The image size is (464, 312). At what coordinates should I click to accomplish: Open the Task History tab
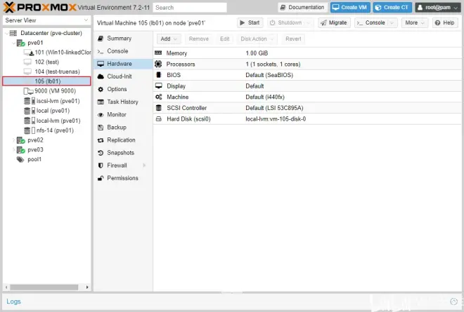[x=123, y=102]
